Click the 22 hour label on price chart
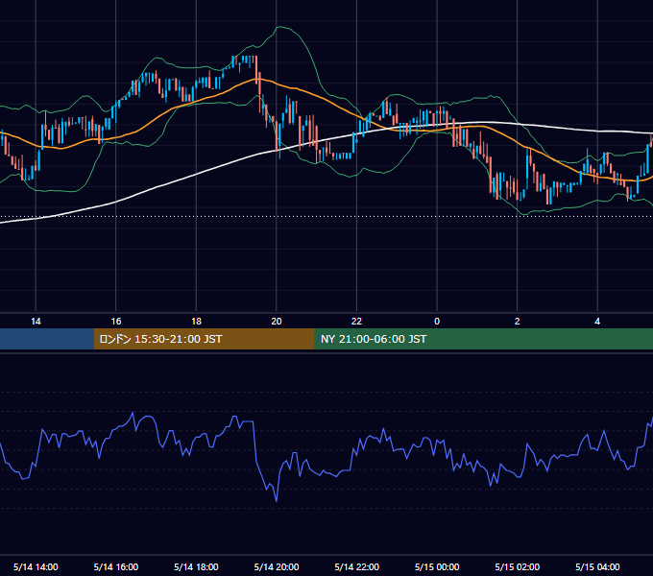This screenshot has width=653, height=576. 356,322
